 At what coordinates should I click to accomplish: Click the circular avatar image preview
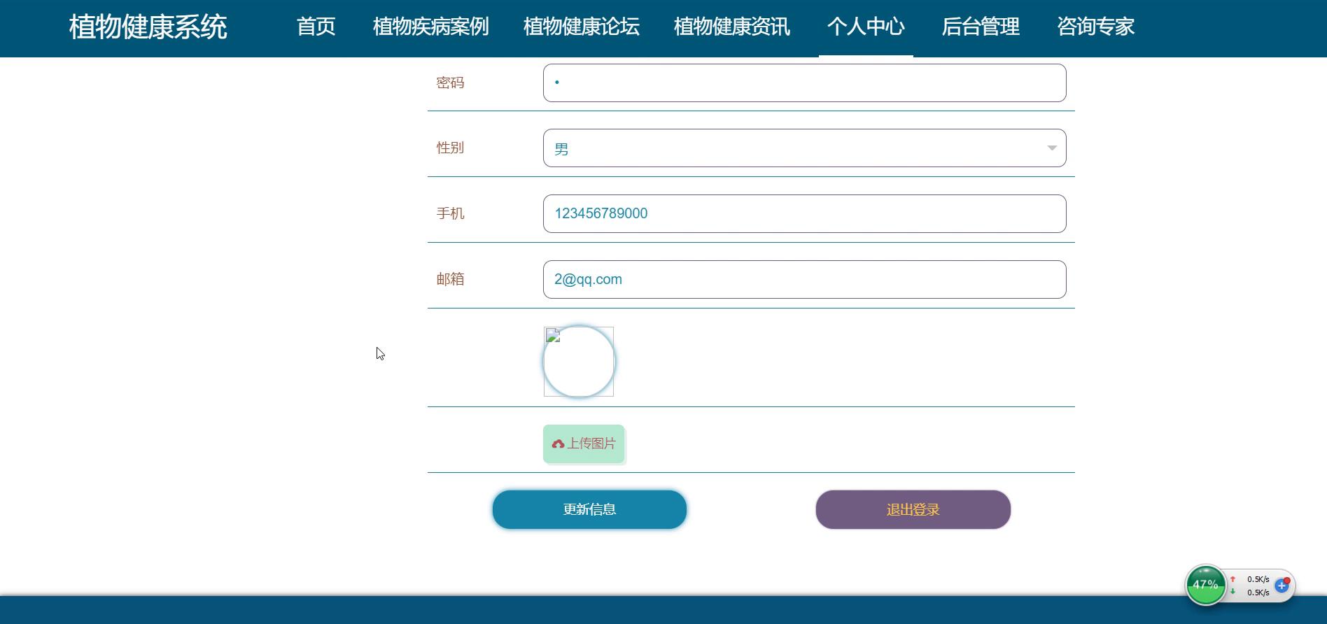579,362
